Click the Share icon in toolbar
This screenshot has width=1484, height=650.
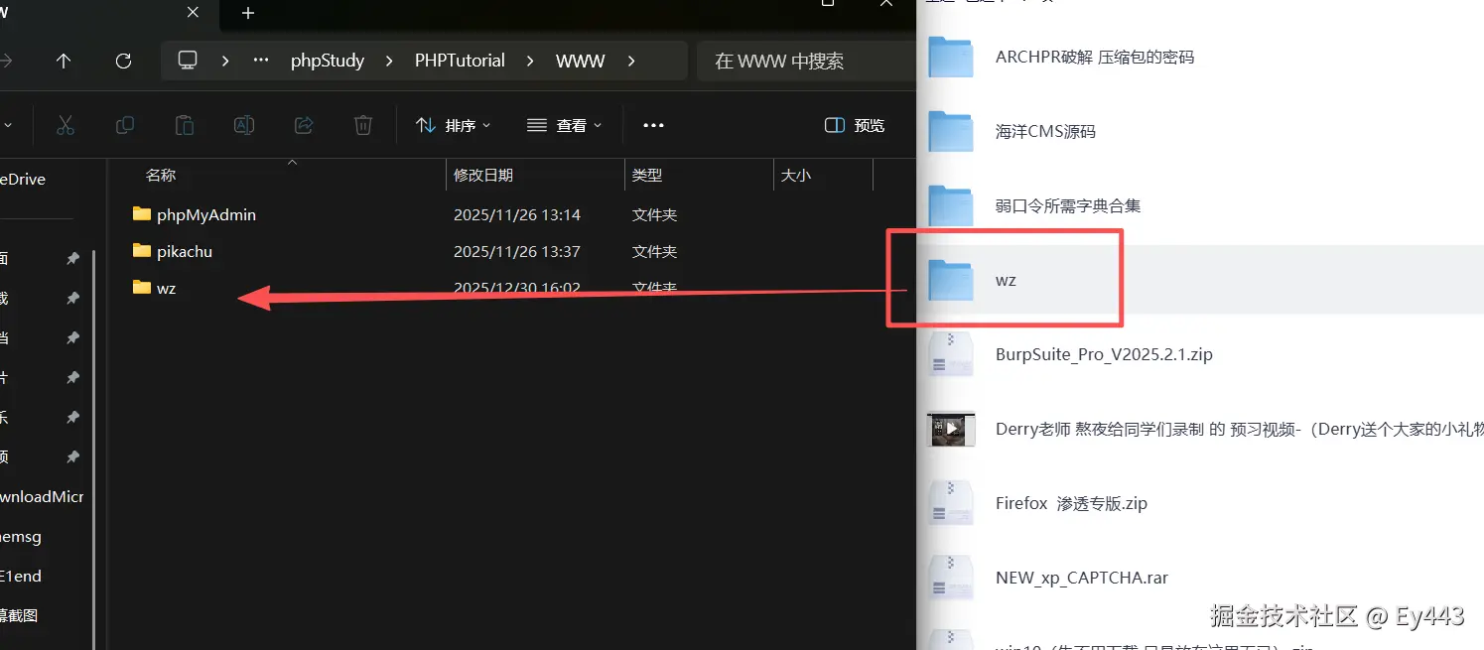point(304,125)
